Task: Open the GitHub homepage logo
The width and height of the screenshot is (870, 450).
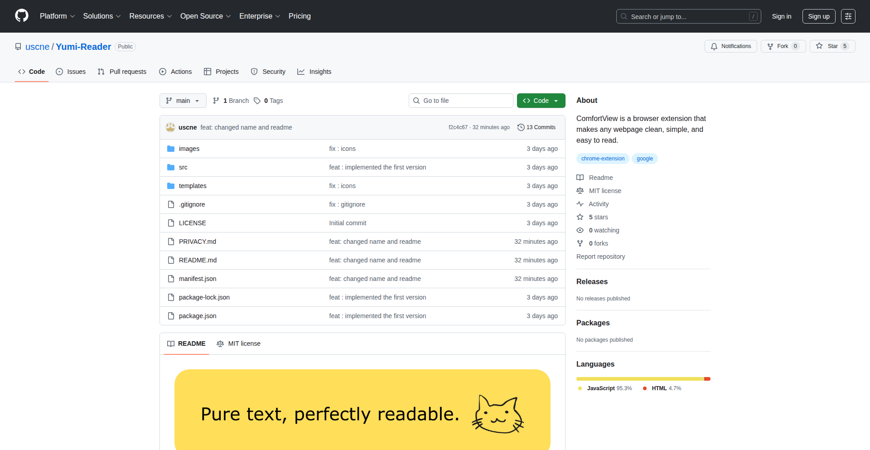Action: (x=22, y=16)
